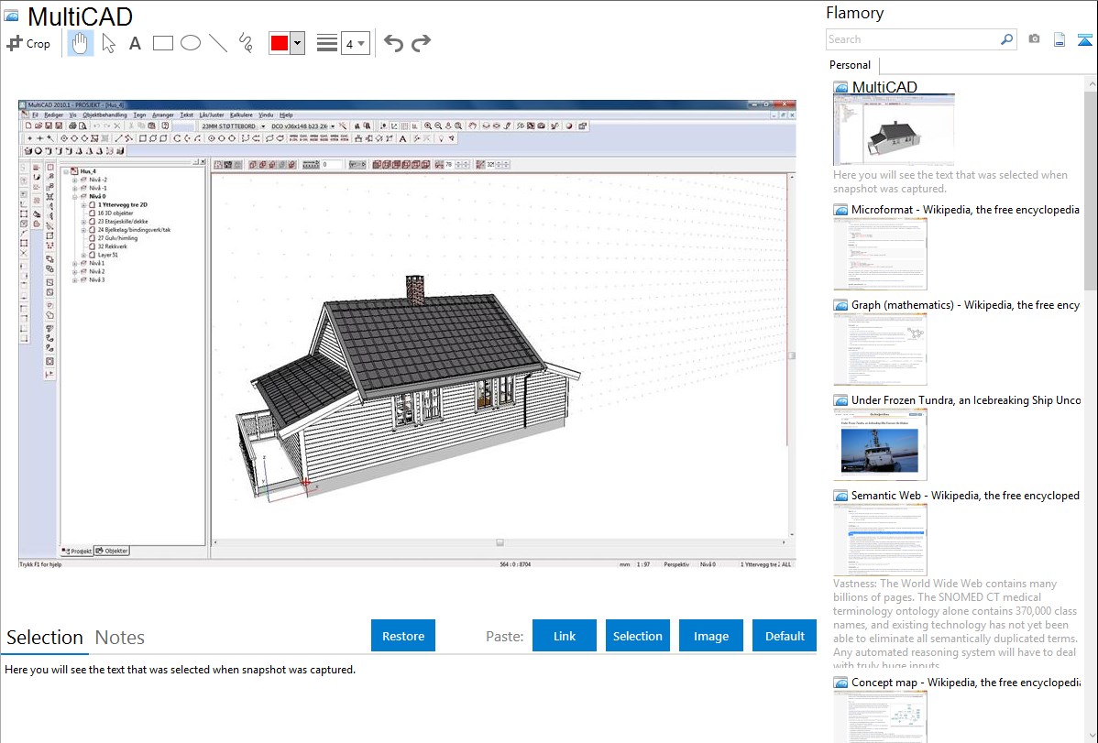
Task: Pick the rectangle drawing tool
Action: point(162,43)
